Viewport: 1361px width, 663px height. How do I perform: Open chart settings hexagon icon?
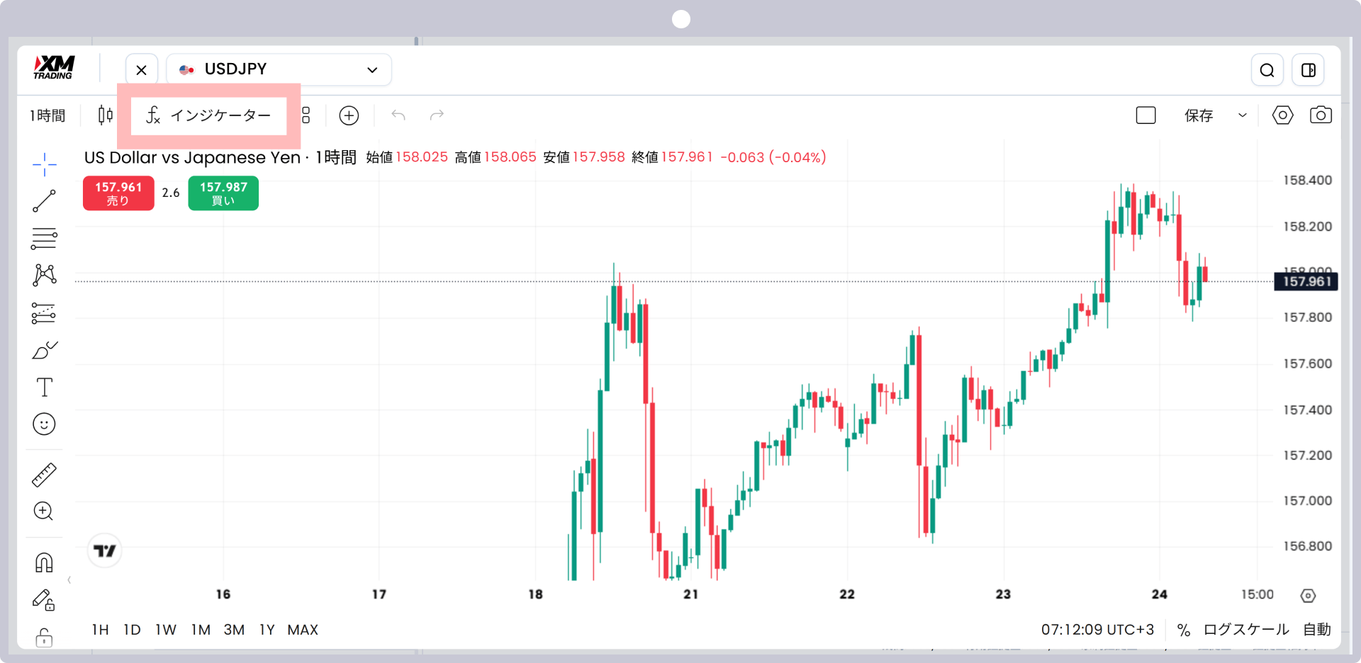click(1282, 115)
